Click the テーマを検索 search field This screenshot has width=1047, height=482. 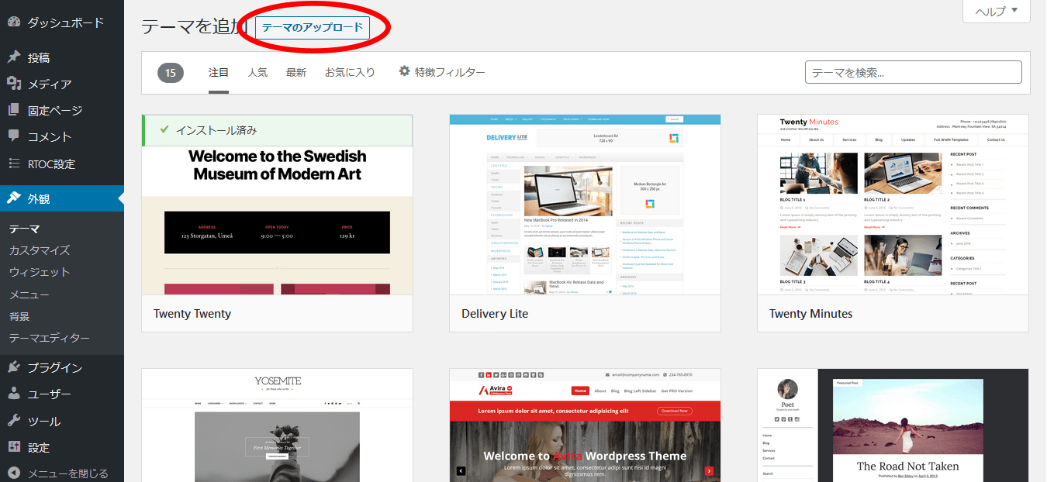click(x=914, y=72)
